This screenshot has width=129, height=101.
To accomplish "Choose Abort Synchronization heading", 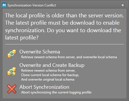I will 44,87.
